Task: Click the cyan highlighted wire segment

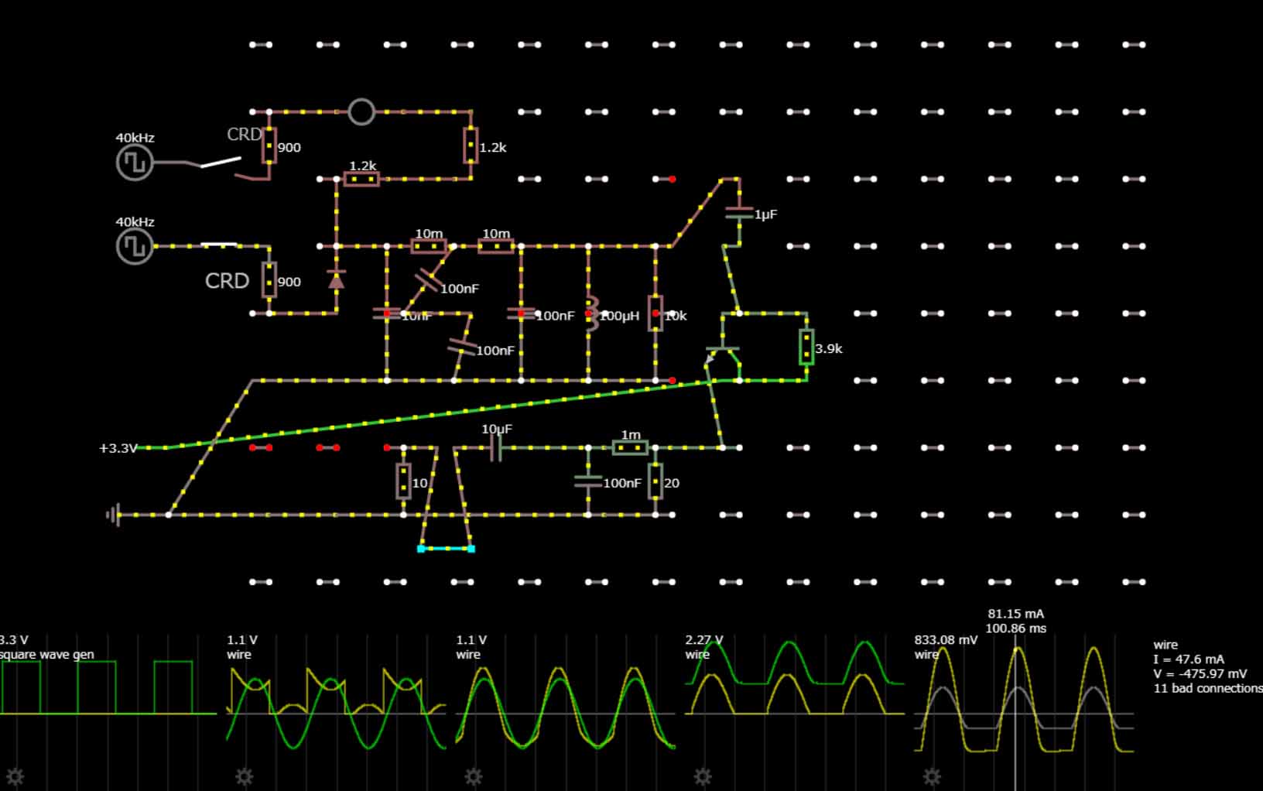Action: pyautogui.click(x=446, y=549)
